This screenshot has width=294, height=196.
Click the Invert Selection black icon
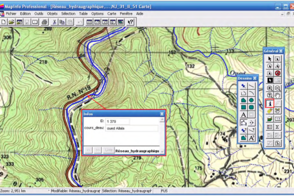269,80
